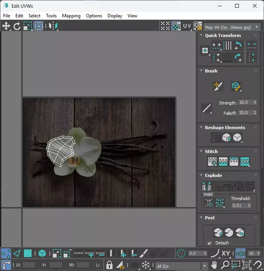This screenshot has height=271, width=264.
Task: Space selection vertically
Action: [x=251, y=57]
